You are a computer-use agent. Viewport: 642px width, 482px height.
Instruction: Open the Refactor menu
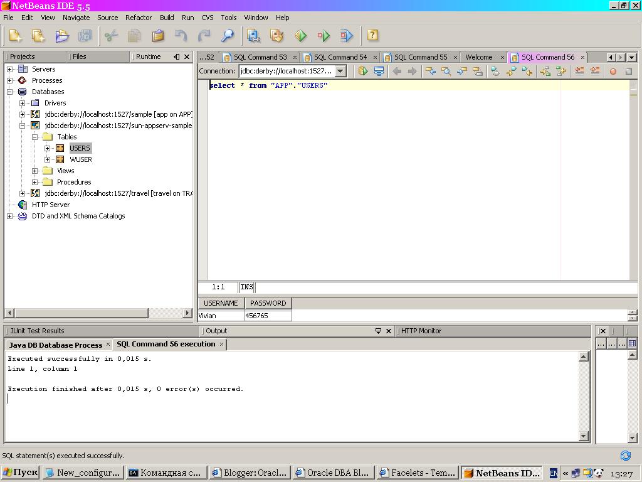[139, 18]
